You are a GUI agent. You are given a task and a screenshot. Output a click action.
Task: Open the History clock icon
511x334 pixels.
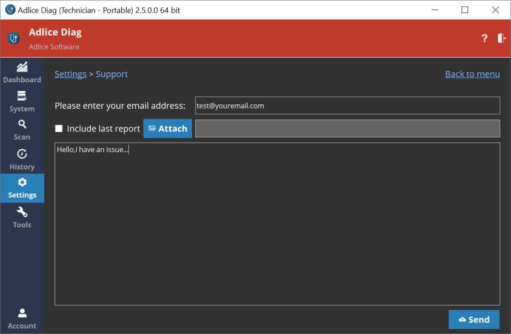click(x=22, y=154)
